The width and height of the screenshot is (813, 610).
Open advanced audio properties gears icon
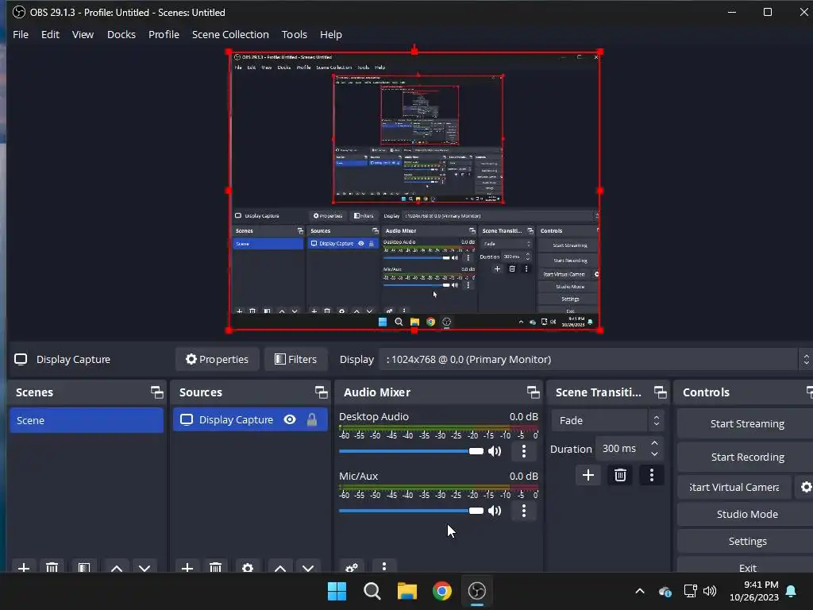352,567
